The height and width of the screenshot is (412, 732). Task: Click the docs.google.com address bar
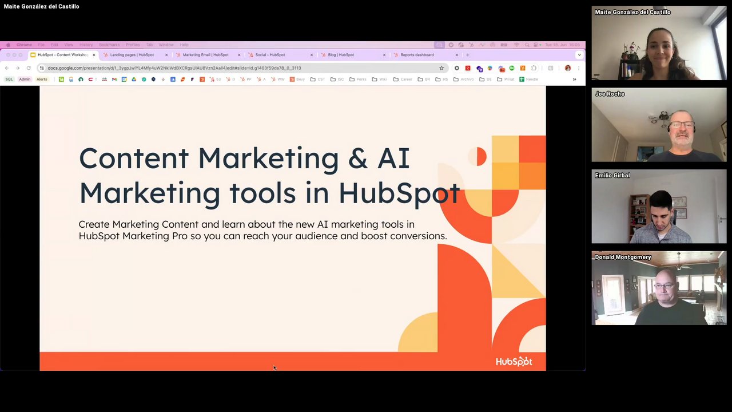(241, 68)
